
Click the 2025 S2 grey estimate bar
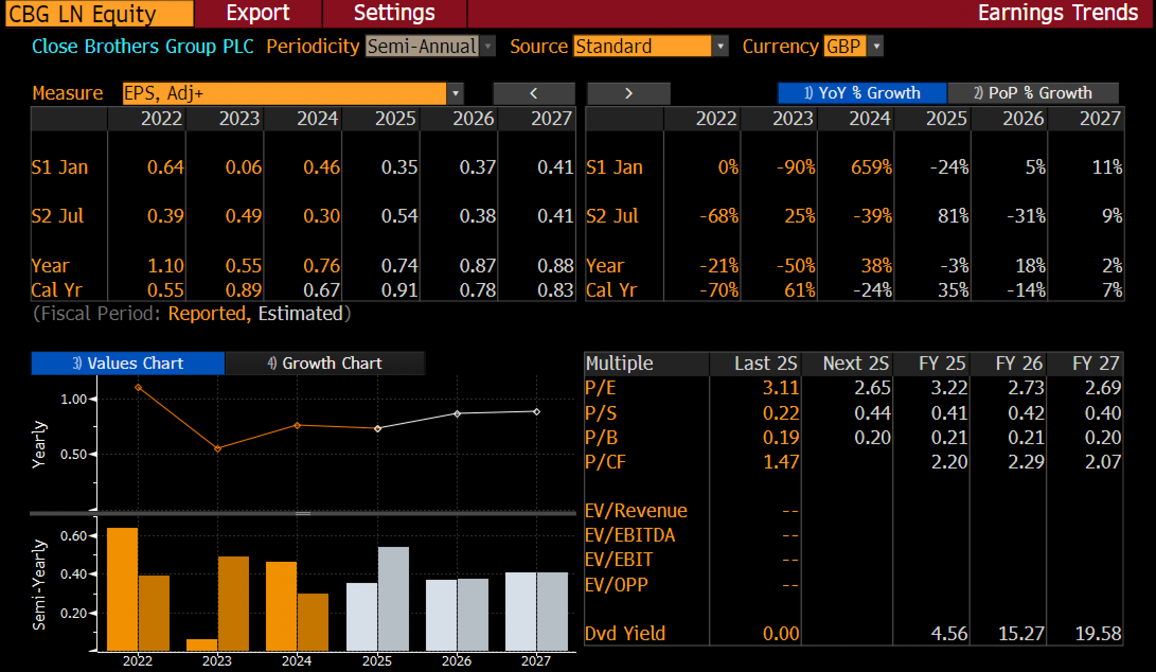tap(394, 599)
